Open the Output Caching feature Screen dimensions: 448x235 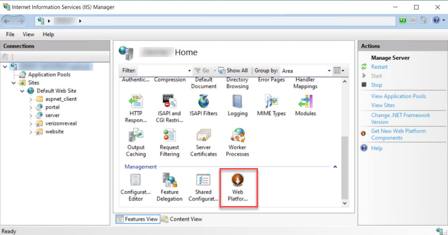(136, 143)
